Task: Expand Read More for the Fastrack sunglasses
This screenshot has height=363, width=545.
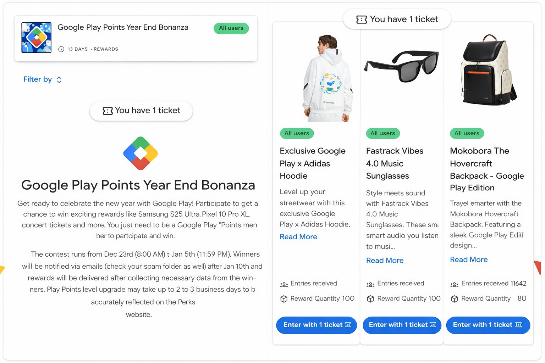Action: pyautogui.click(x=385, y=261)
